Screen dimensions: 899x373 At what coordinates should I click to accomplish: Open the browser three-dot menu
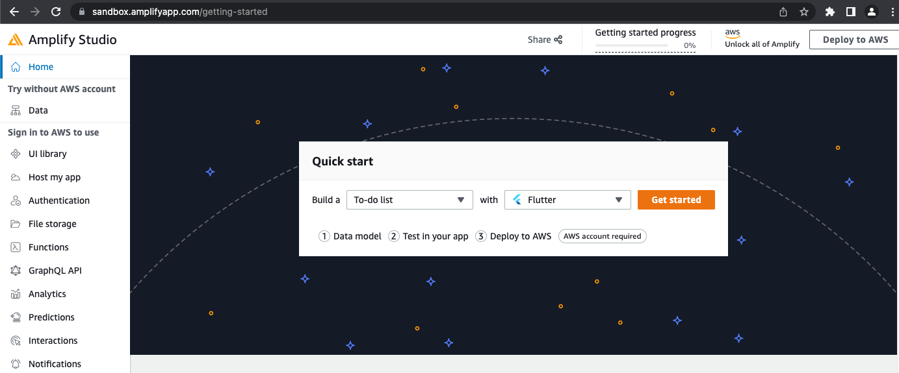[892, 12]
